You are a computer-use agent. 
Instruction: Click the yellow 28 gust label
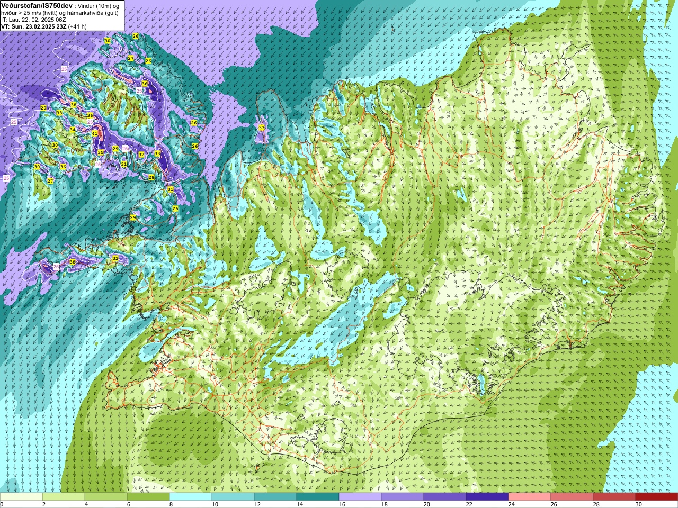(151, 177)
